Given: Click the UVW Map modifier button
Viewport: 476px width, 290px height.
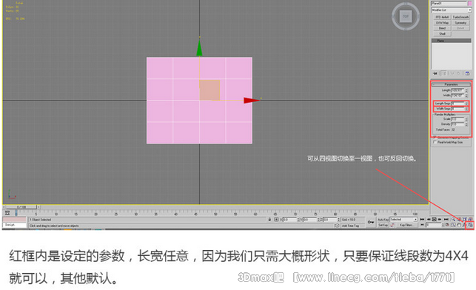Looking at the screenshot, I should click(442, 23).
